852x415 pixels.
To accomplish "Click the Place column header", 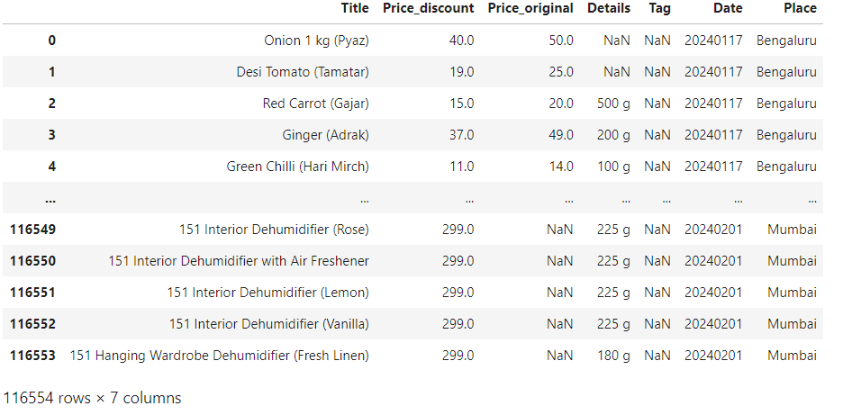I will coord(800,8).
